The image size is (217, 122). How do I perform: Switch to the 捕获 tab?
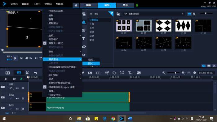89,5
